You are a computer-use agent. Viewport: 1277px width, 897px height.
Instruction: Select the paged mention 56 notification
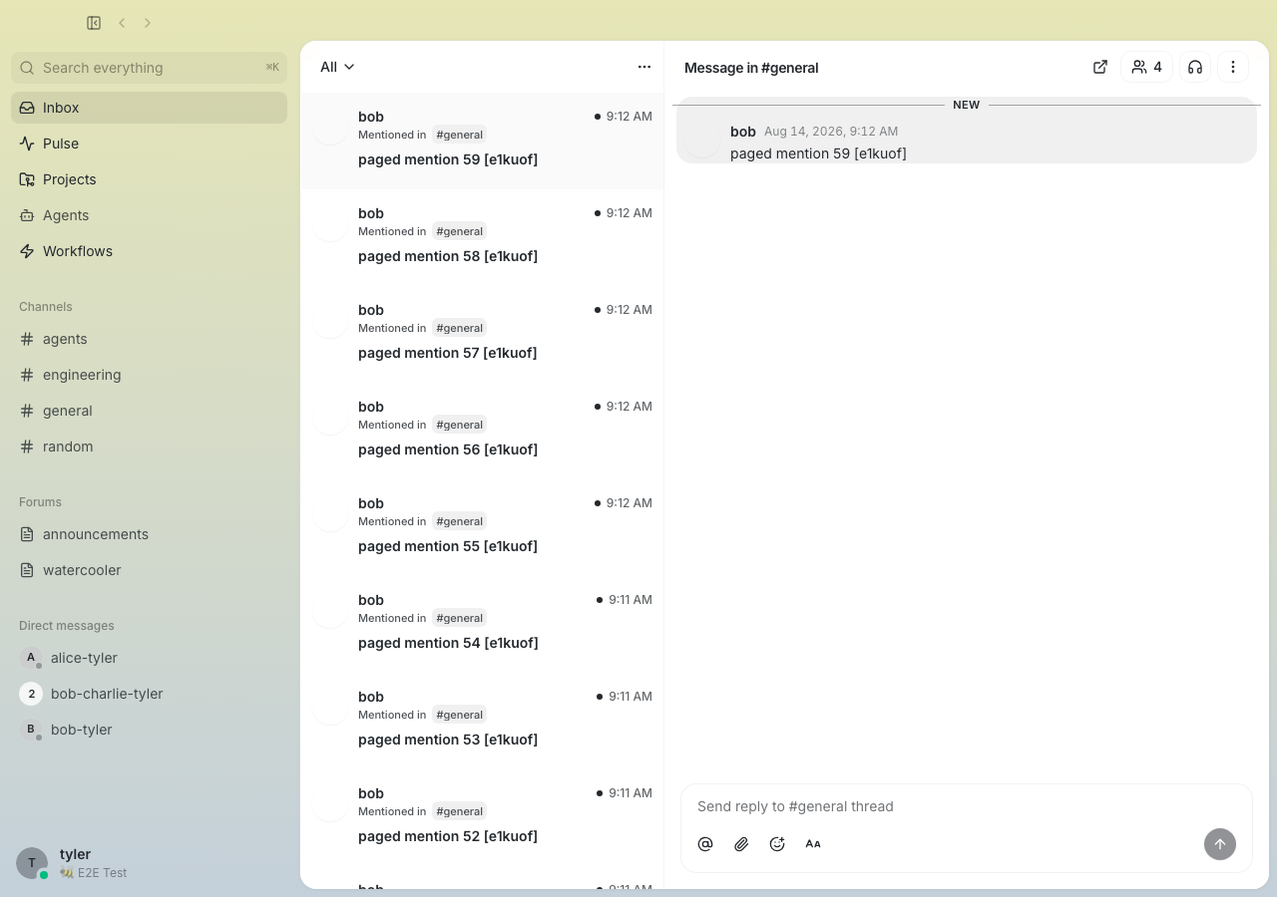pyautogui.click(x=482, y=431)
